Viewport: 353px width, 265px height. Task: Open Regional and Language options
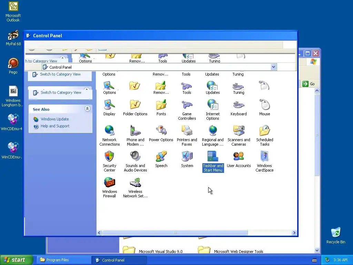tap(212, 136)
